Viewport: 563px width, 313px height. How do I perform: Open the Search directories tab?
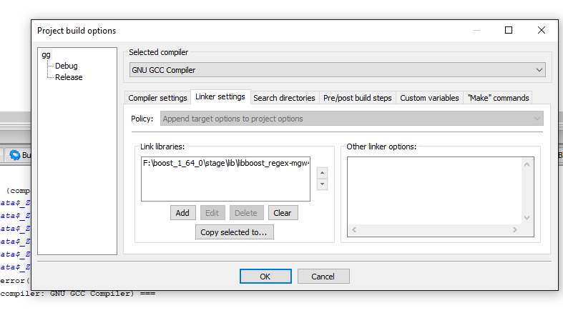pos(284,98)
